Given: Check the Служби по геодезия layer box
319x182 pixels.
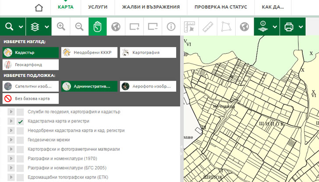Looking at the screenshot, I should [x=20, y=112].
